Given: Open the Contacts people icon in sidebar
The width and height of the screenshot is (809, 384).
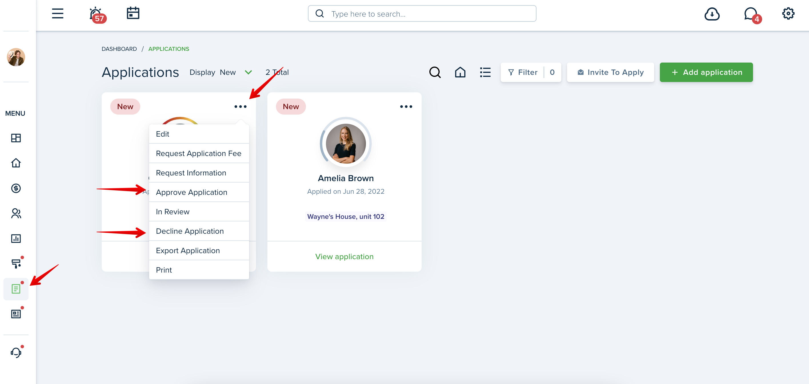Looking at the screenshot, I should (x=16, y=213).
